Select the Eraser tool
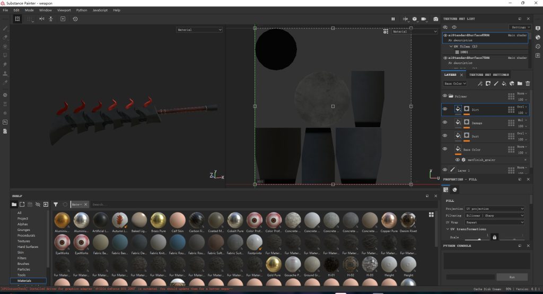The height and width of the screenshot is (294, 543). (5, 38)
